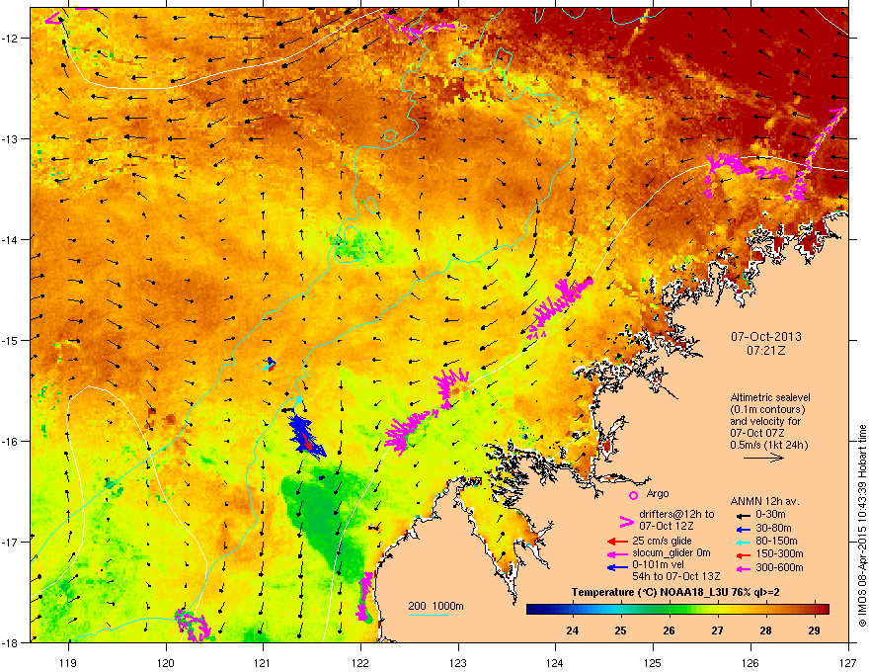This screenshot has width=869, height=672.
Task: Click the '80-150m' depth label
Action: [x=776, y=542]
